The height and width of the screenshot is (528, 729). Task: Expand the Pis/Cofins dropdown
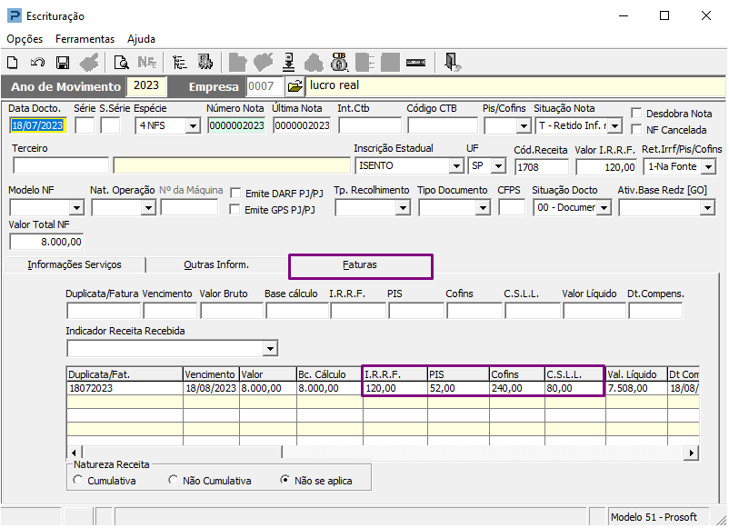tap(524, 126)
